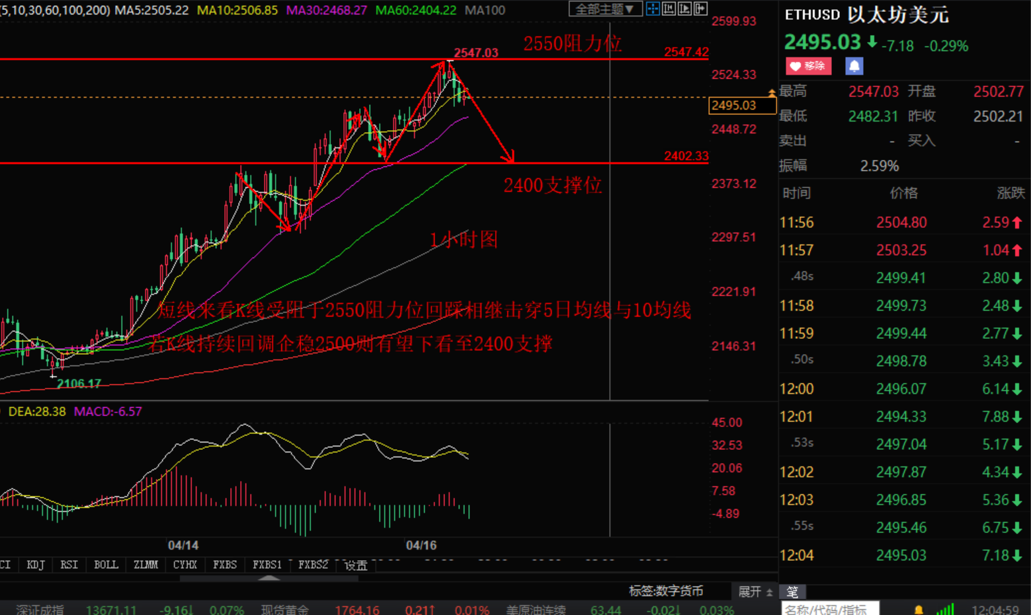Click the chart playback range icon
1031x615 pixels.
[x=684, y=9]
